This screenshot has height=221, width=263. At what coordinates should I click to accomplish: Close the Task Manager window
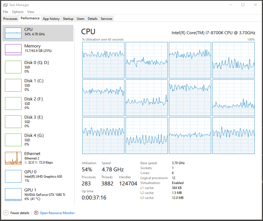(x=256, y=5)
